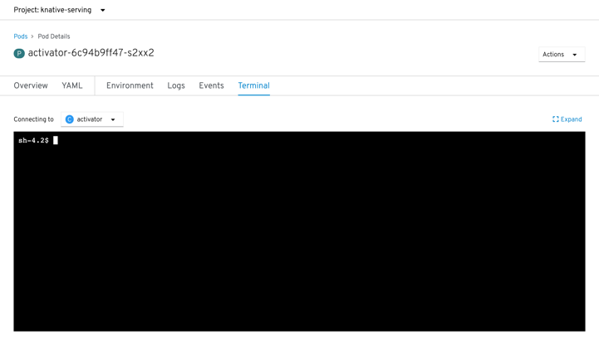The height and width of the screenshot is (344, 599).
Task: Click the Connecting to label
Action: tap(33, 119)
